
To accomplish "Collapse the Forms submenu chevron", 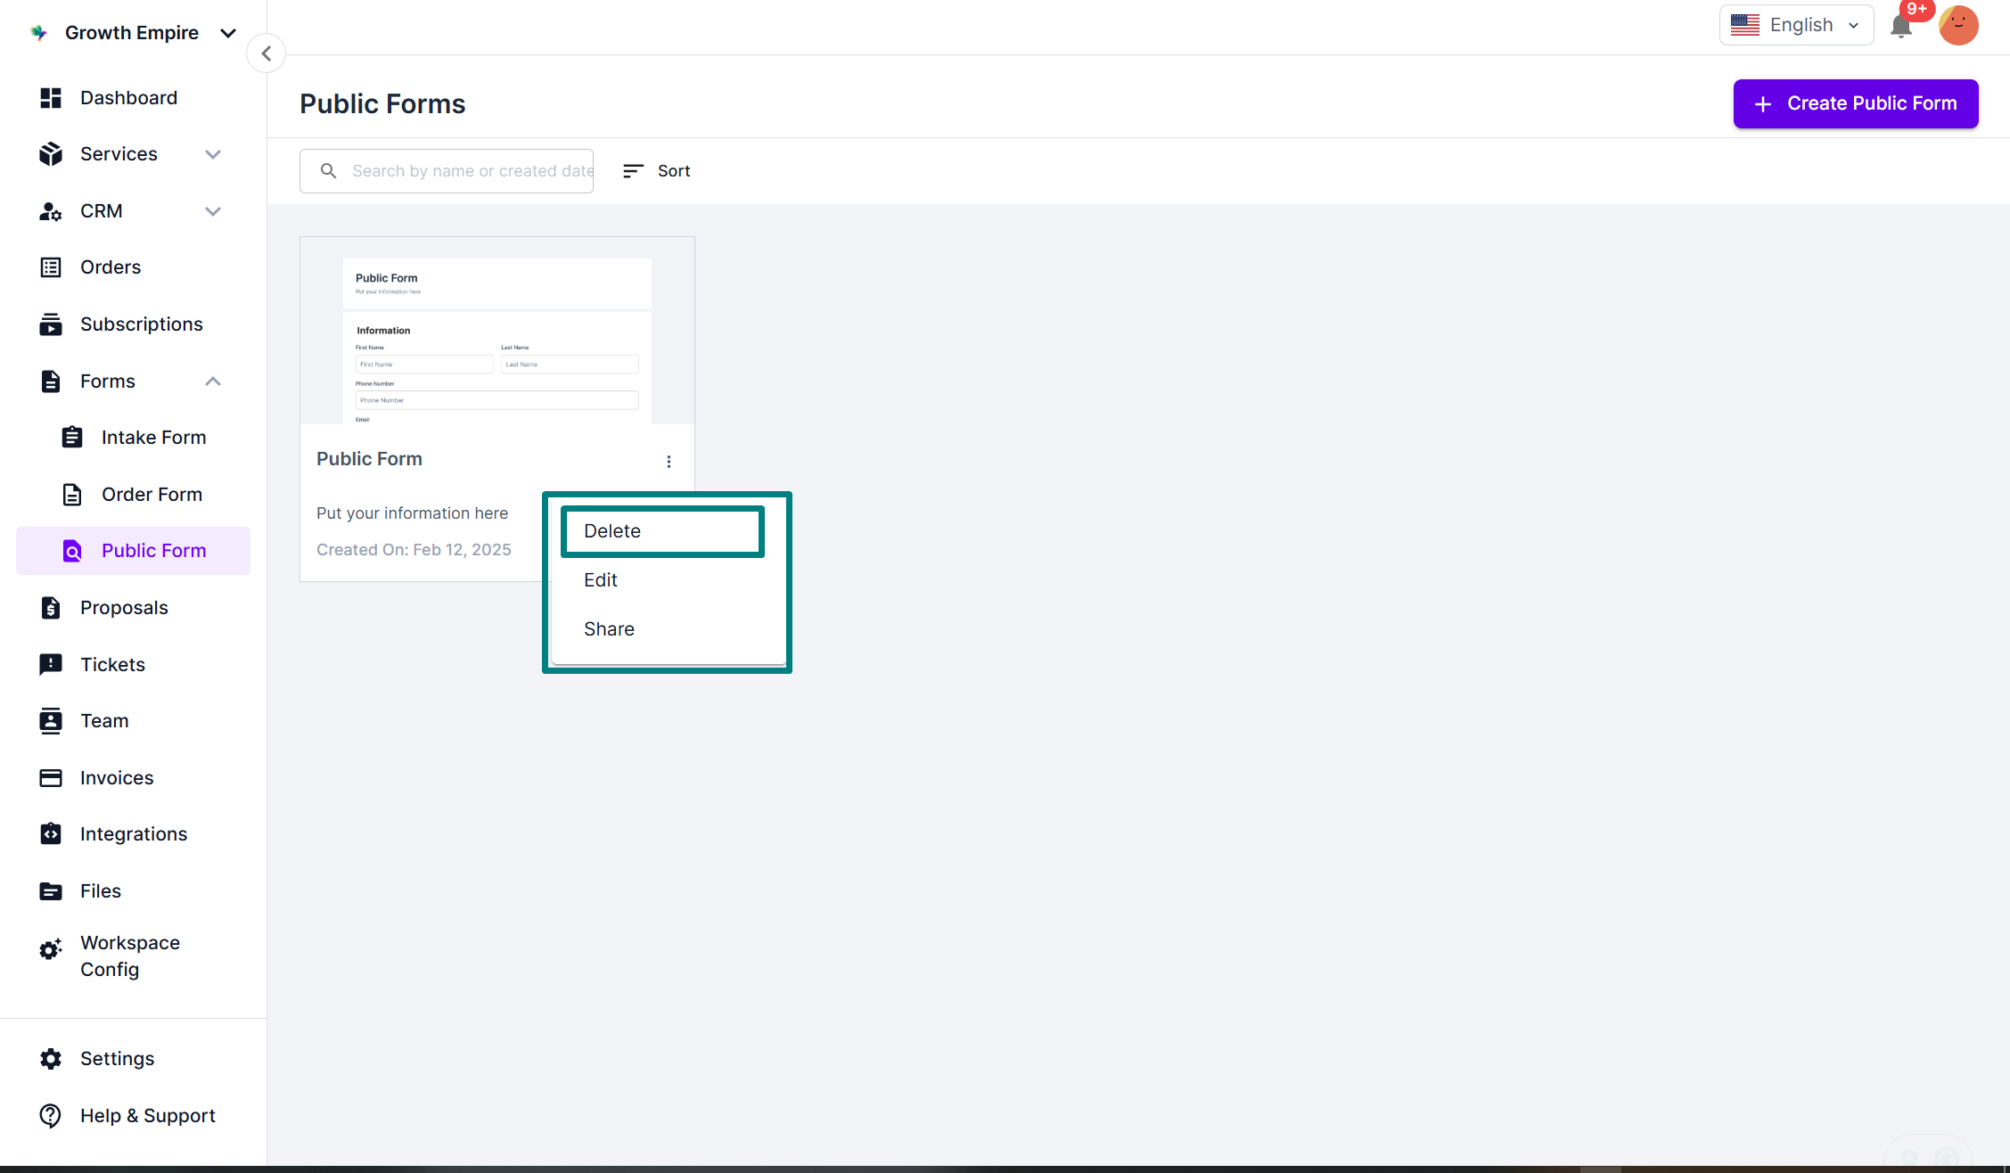I will 213,381.
